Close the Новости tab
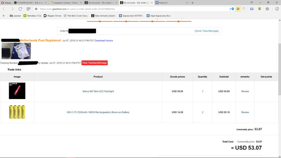The width and height of the screenshot is (281, 158). pyautogui.click(x=187, y=3)
